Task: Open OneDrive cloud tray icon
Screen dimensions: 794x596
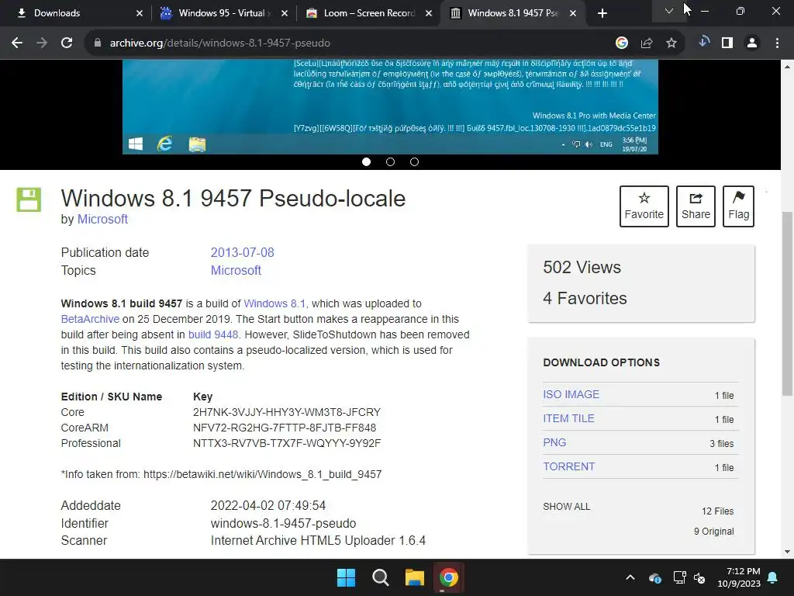Action: pyautogui.click(x=655, y=577)
